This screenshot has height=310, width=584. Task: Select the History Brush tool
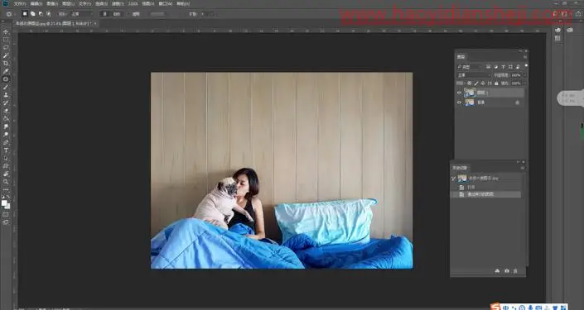tap(6, 103)
